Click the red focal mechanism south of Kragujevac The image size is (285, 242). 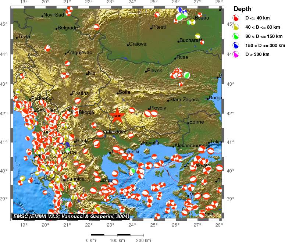[67, 64]
